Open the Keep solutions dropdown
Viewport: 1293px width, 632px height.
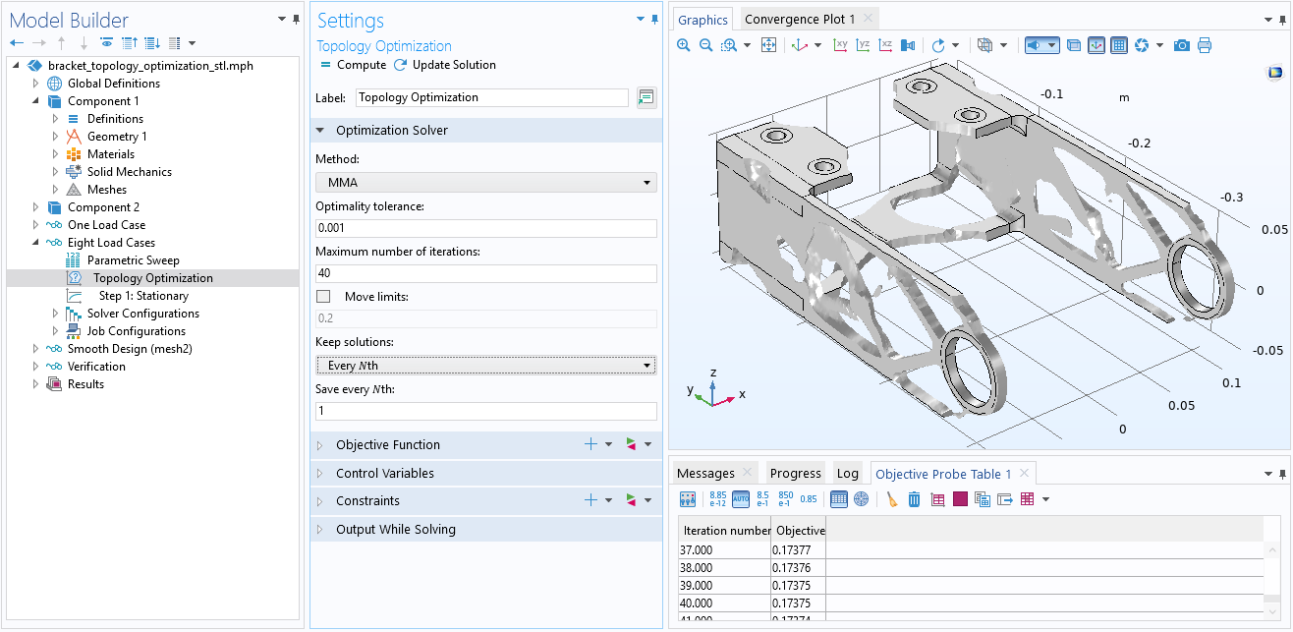pos(485,366)
